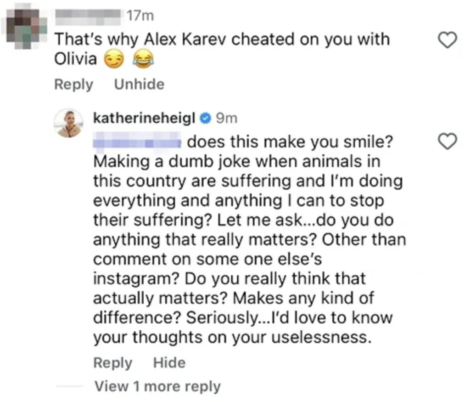Expand the hidden comment content

(139, 84)
